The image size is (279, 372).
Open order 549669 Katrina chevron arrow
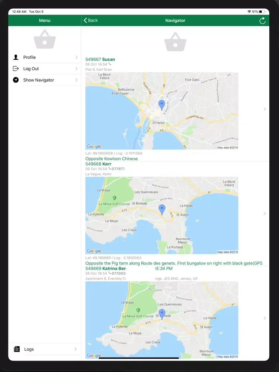click(x=265, y=318)
